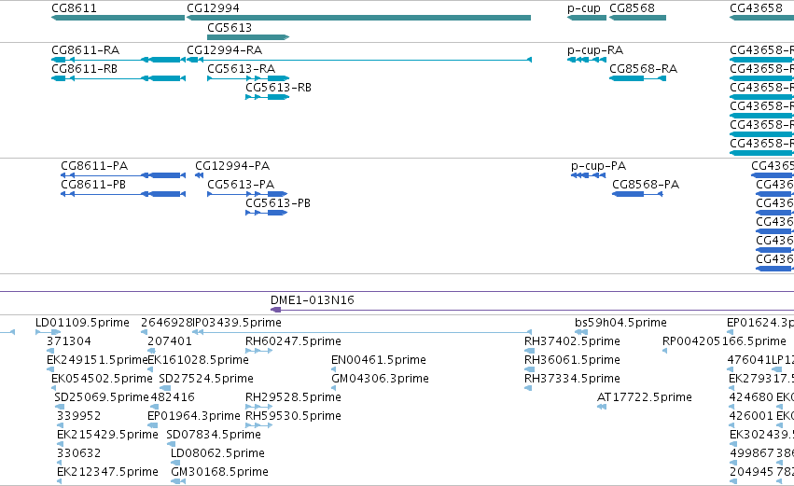Select the p-cup-PA protein arrows
This screenshot has height=486, width=794.
click(x=588, y=175)
